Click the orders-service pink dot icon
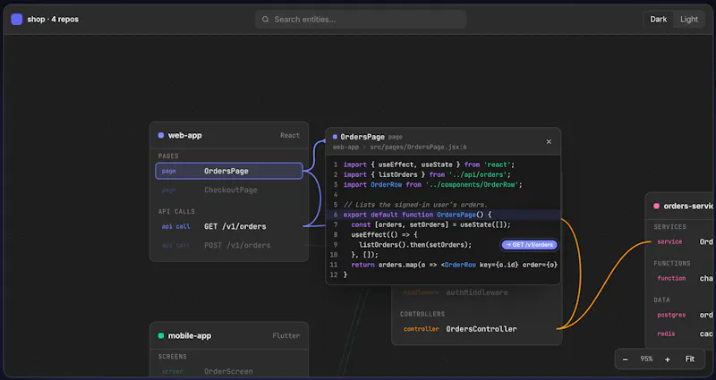Viewport: 716px width, 380px height. [x=656, y=207]
